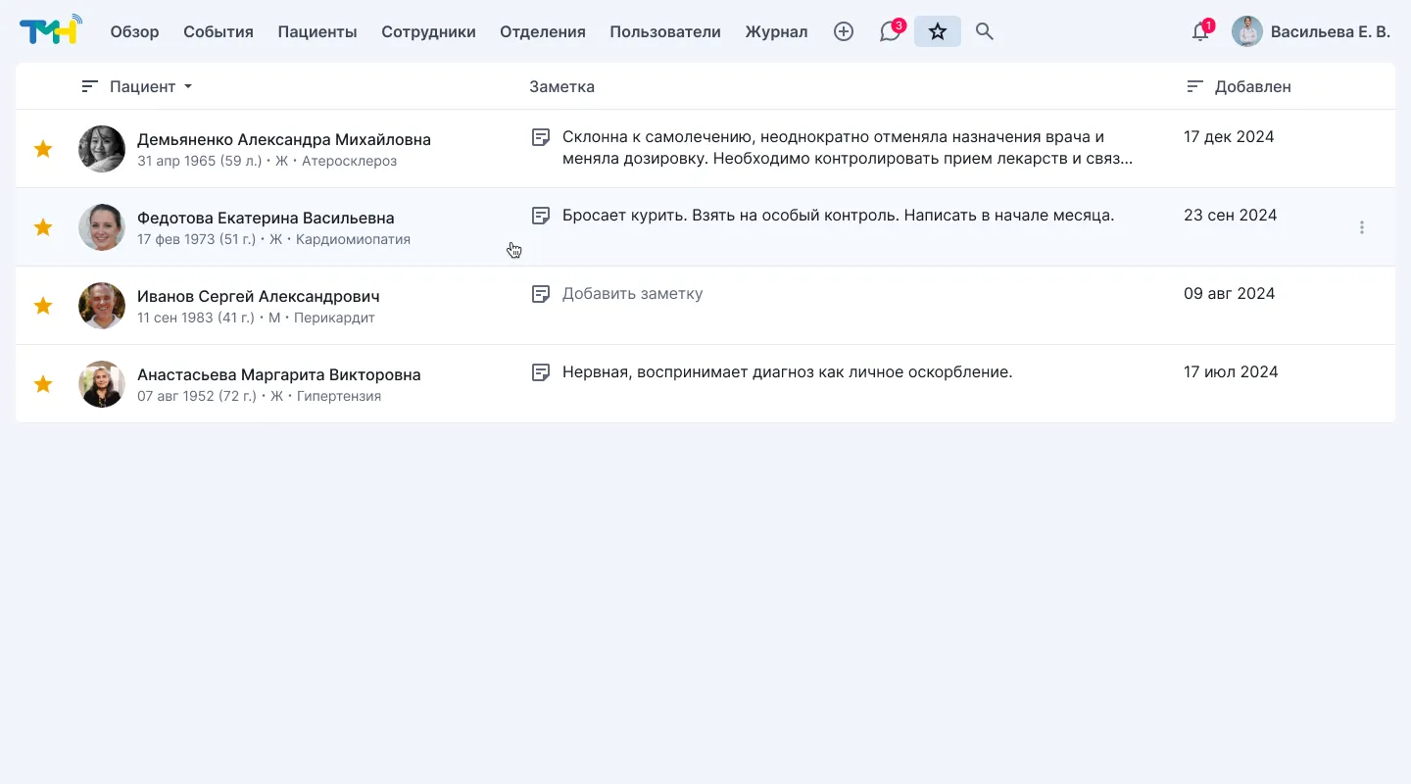This screenshot has height=784, width=1411.
Task: Click the favorites star toolbar button
Action: tap(938, 31)
